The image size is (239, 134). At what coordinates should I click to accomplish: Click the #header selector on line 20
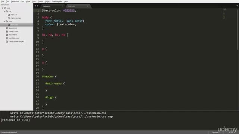pos(48,77)
